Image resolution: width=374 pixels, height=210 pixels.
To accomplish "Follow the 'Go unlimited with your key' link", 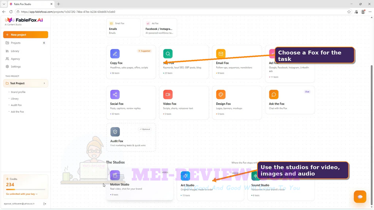I will [22, 194].
